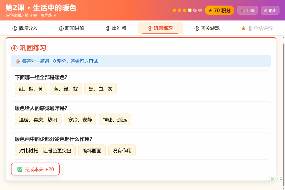This screenshot has height=190, width=285.
Task: Choose answer 红、橙、黄
Action: click(31, 89)
